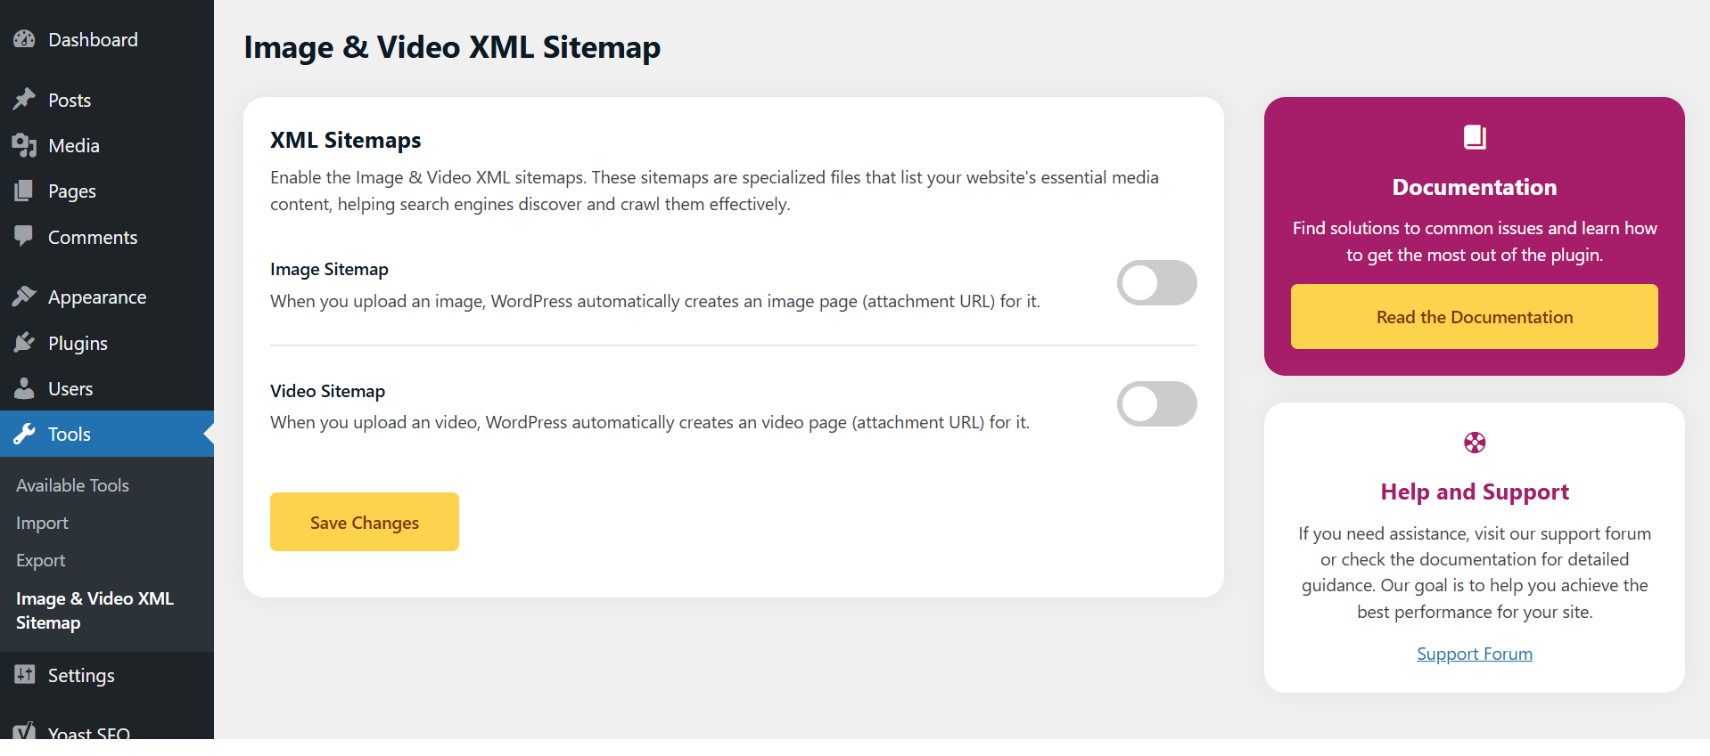The image size is (1710, 756).
Task: Click Read the Documentation button
Action: pos(1475,317)
